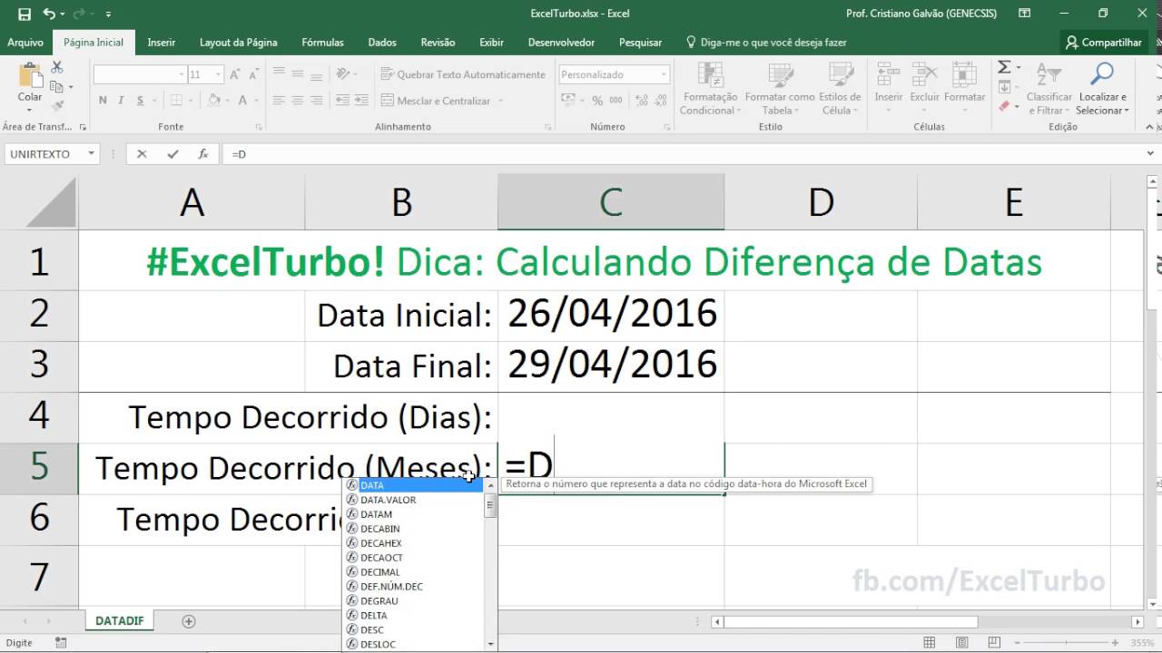The width and height of the screenshot is (1162, 653).
Task: Increase font size with the larger A icon
Action: point(235,74)
